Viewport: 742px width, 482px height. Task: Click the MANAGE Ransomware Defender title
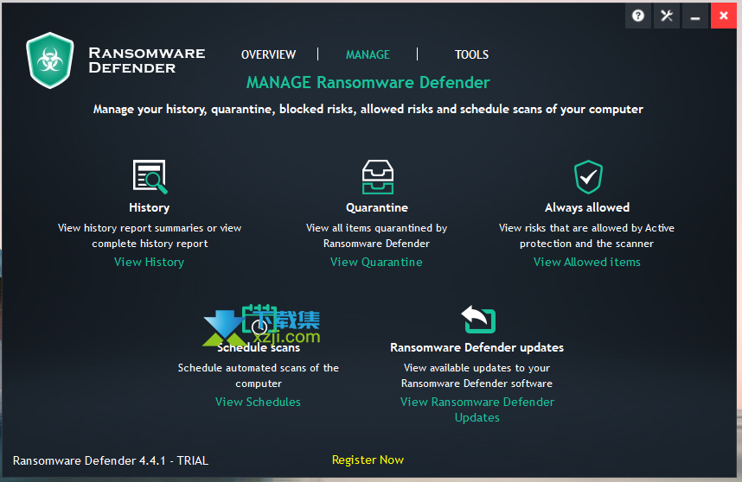[x=368, y=83]
